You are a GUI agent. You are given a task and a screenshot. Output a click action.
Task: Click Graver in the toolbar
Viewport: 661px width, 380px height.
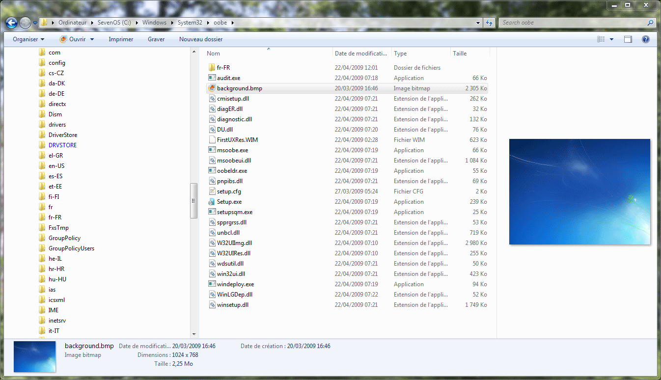[x=156, y=39]
